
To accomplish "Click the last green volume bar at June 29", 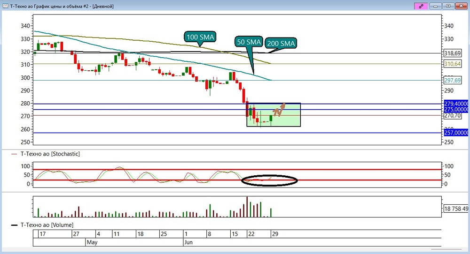I will pos(271,213).
